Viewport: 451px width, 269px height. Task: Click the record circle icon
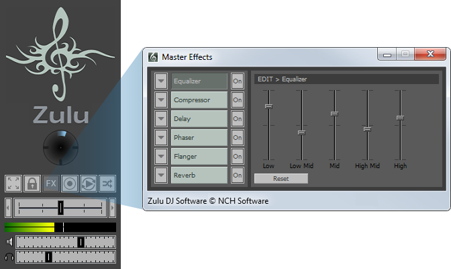[70, 184]
